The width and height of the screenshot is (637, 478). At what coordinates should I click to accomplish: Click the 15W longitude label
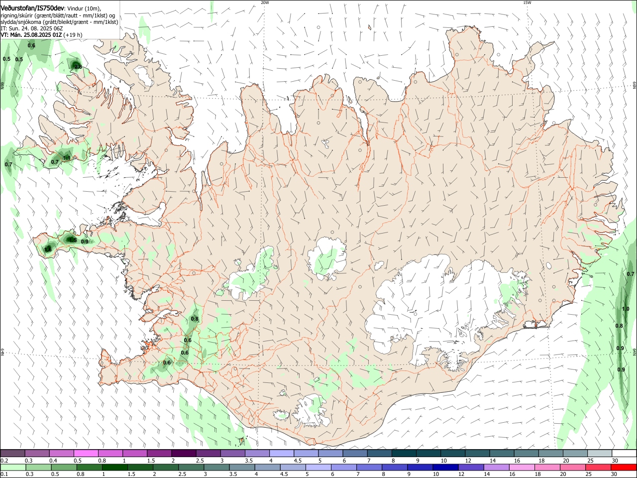tap(527, 2)
